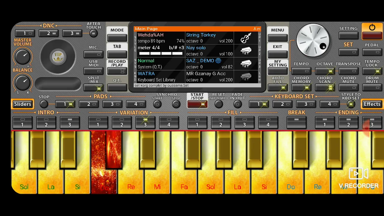
Task: Toggle DNC button 1
Action: click(x=25, y=33)
